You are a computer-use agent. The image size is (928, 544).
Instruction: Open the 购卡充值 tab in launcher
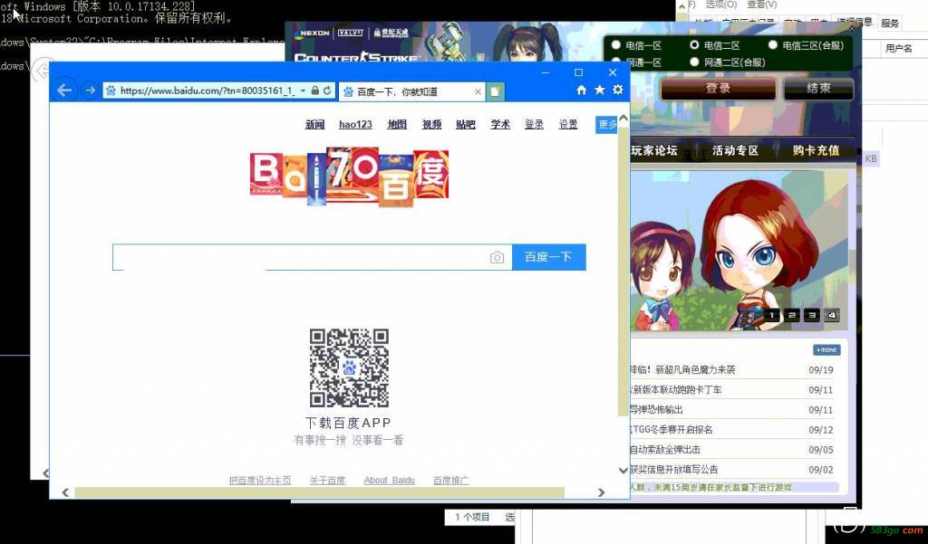tap(817, 150)
